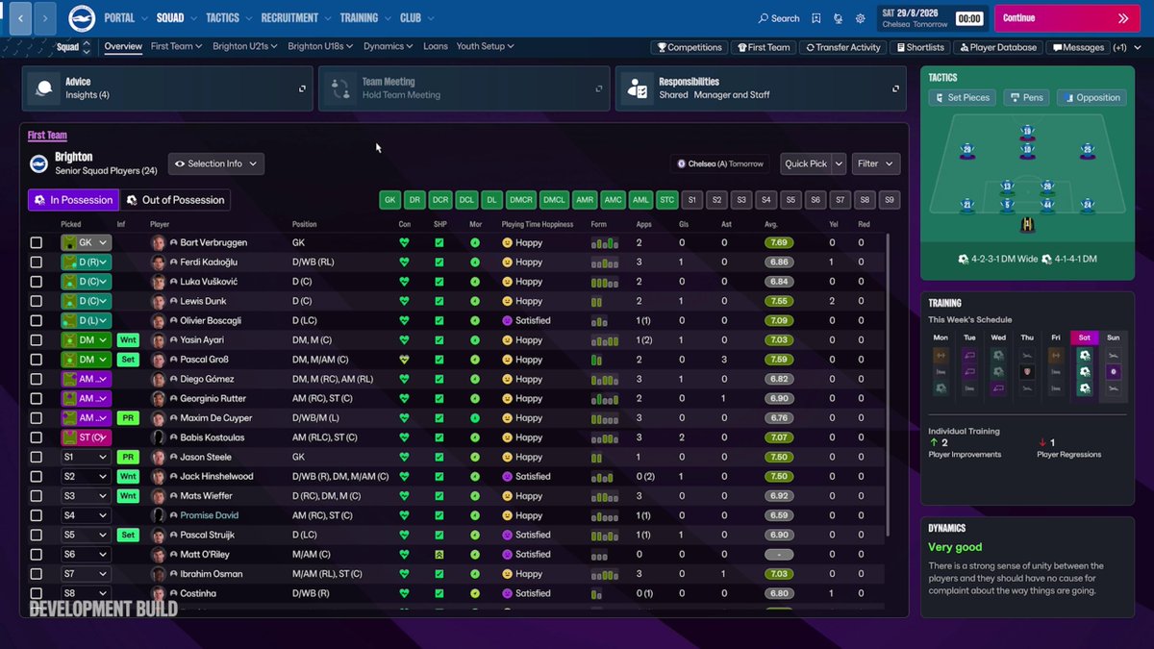This screenshot has width=1154, height=649.
Task: Open the Messages shortcut
Action: pos(1078,47)
